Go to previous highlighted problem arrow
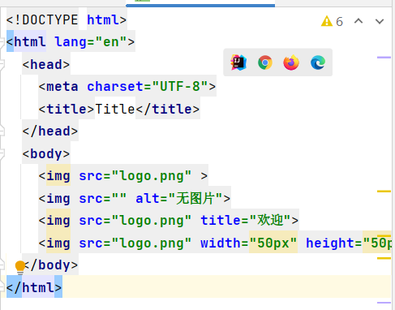The width and height of the screenshot is (395, 310). coord(359,21)
